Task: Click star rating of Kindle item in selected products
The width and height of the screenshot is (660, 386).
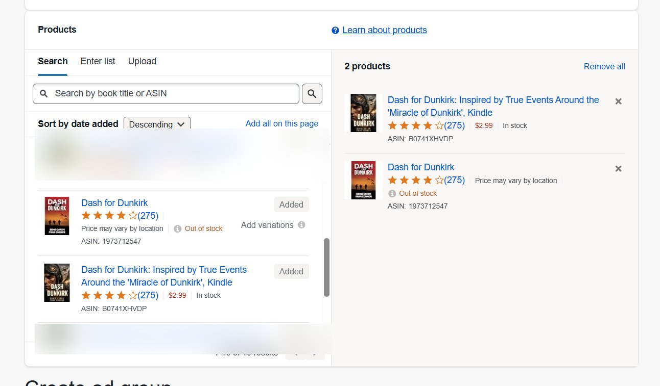Action: coord(427,125)
